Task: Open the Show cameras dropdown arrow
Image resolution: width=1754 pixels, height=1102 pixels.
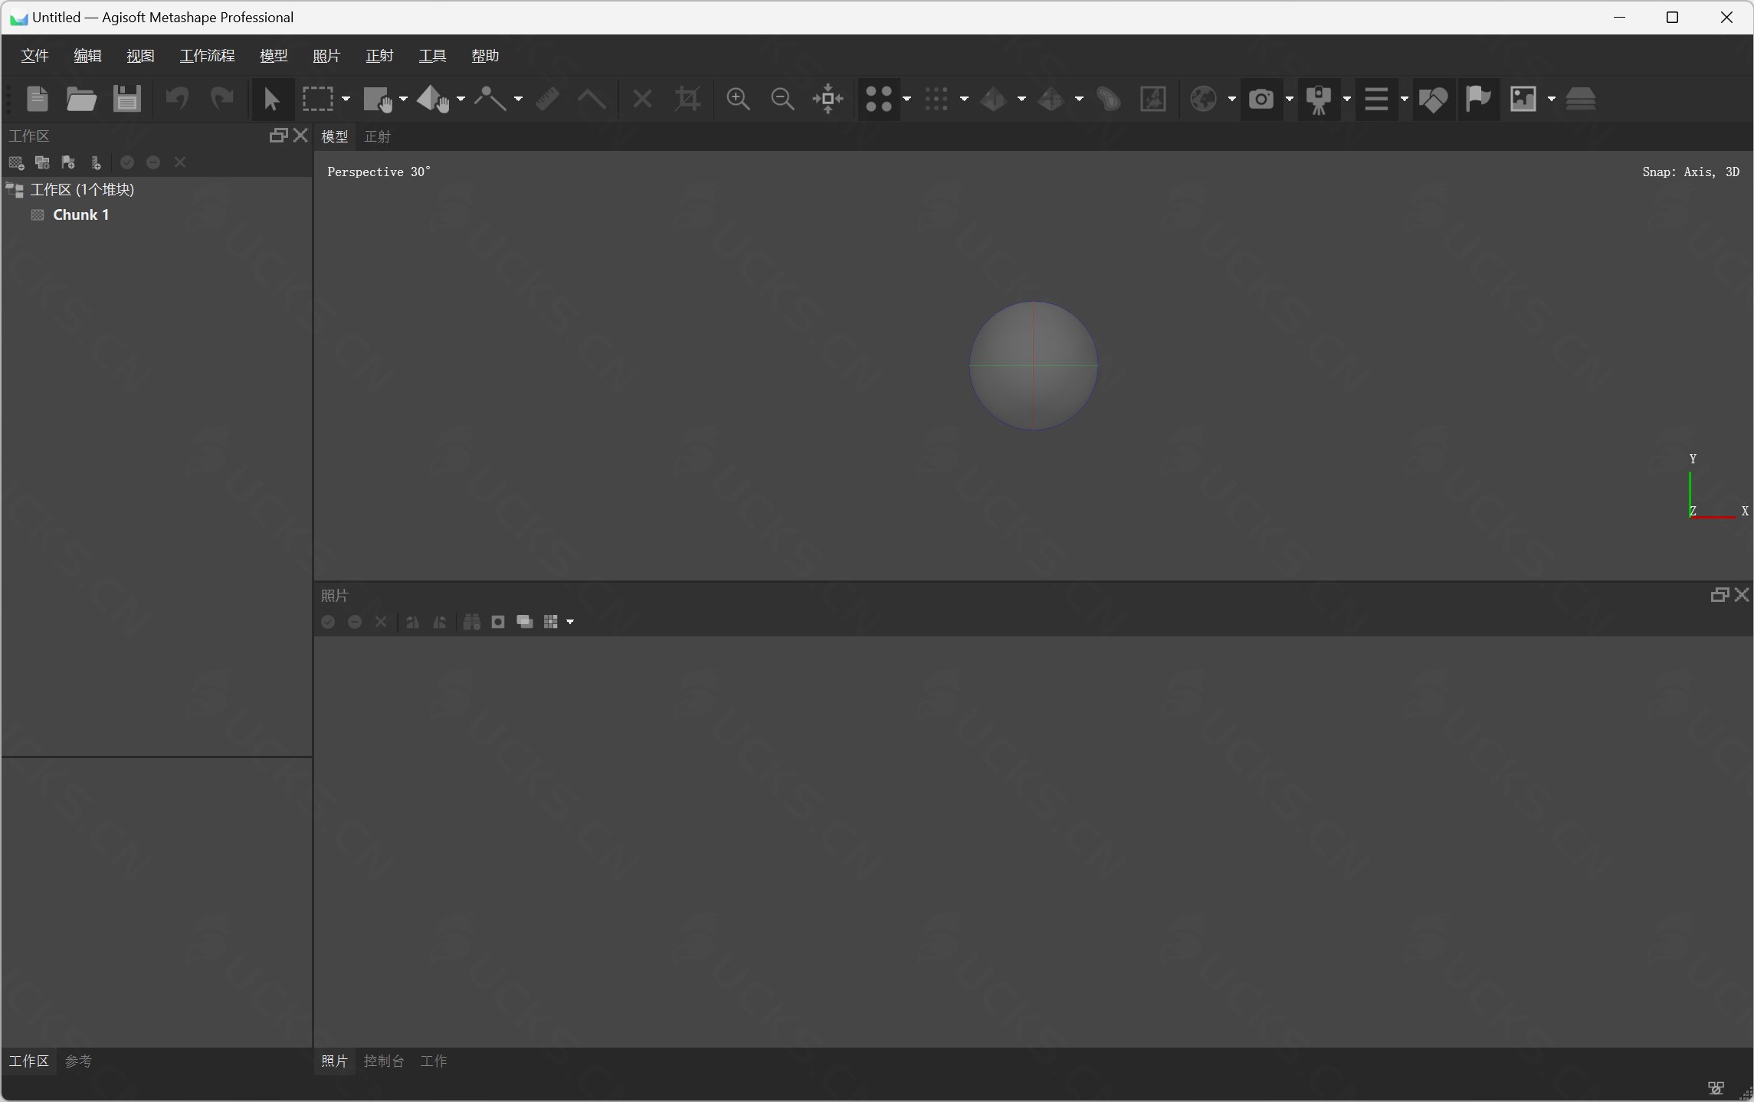Action: pyautogui.click(x=1289, y=99)
